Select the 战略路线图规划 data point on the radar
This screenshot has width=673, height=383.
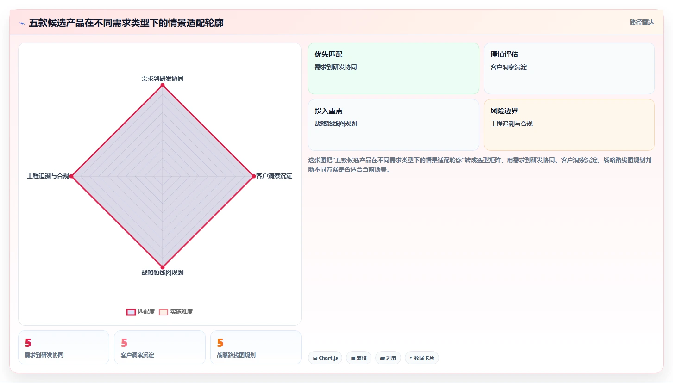[162, 267]
